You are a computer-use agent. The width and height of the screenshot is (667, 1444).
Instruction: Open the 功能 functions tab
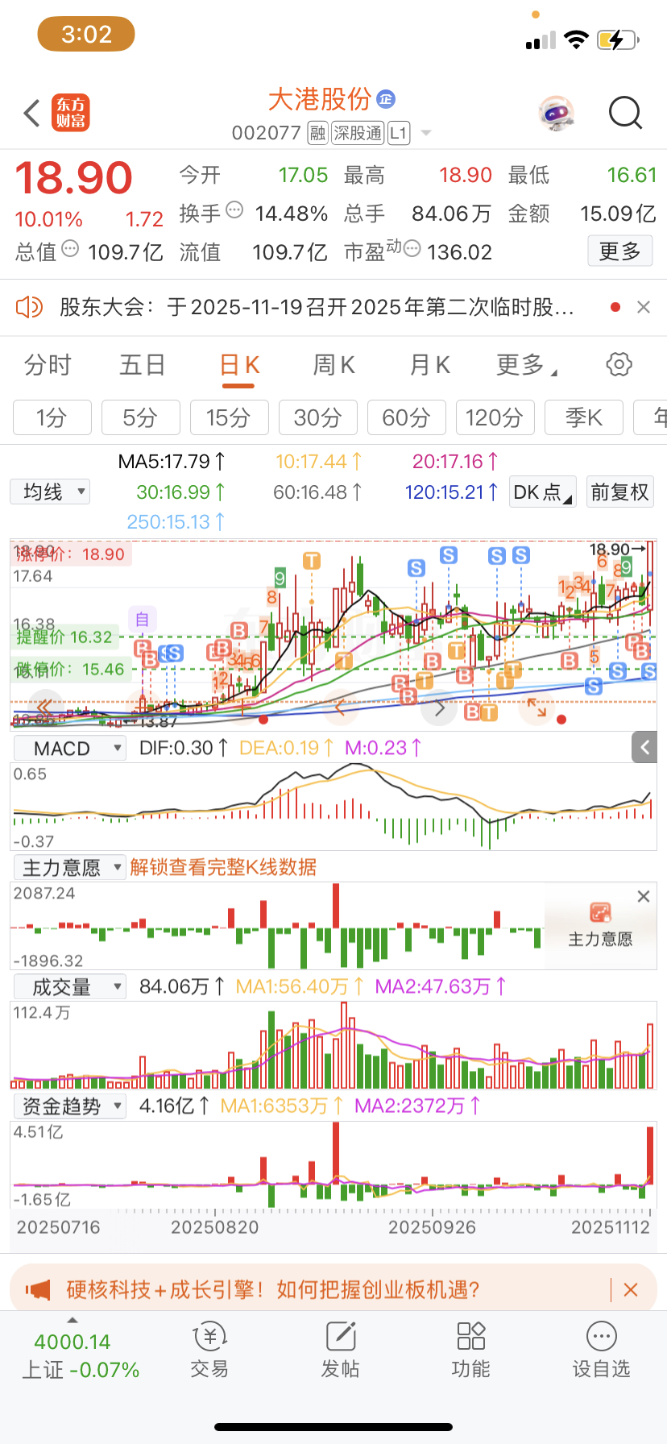pos(471,1351)
